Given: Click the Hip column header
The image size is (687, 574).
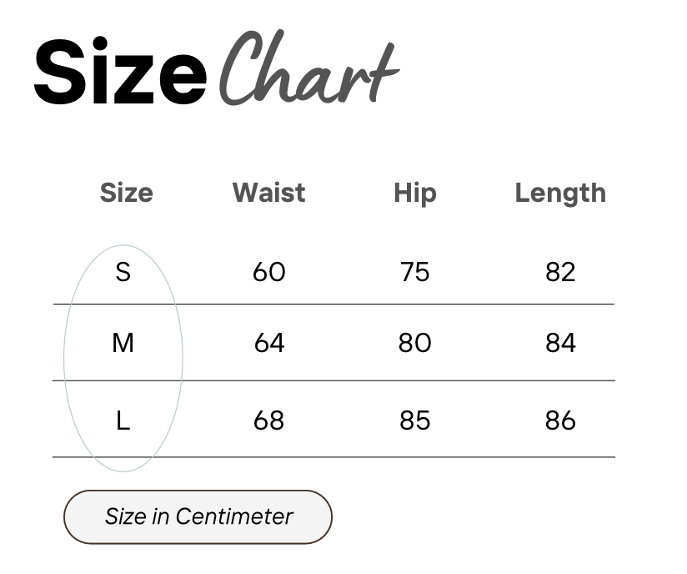Looking at the screenshot, I should (415, 194).
